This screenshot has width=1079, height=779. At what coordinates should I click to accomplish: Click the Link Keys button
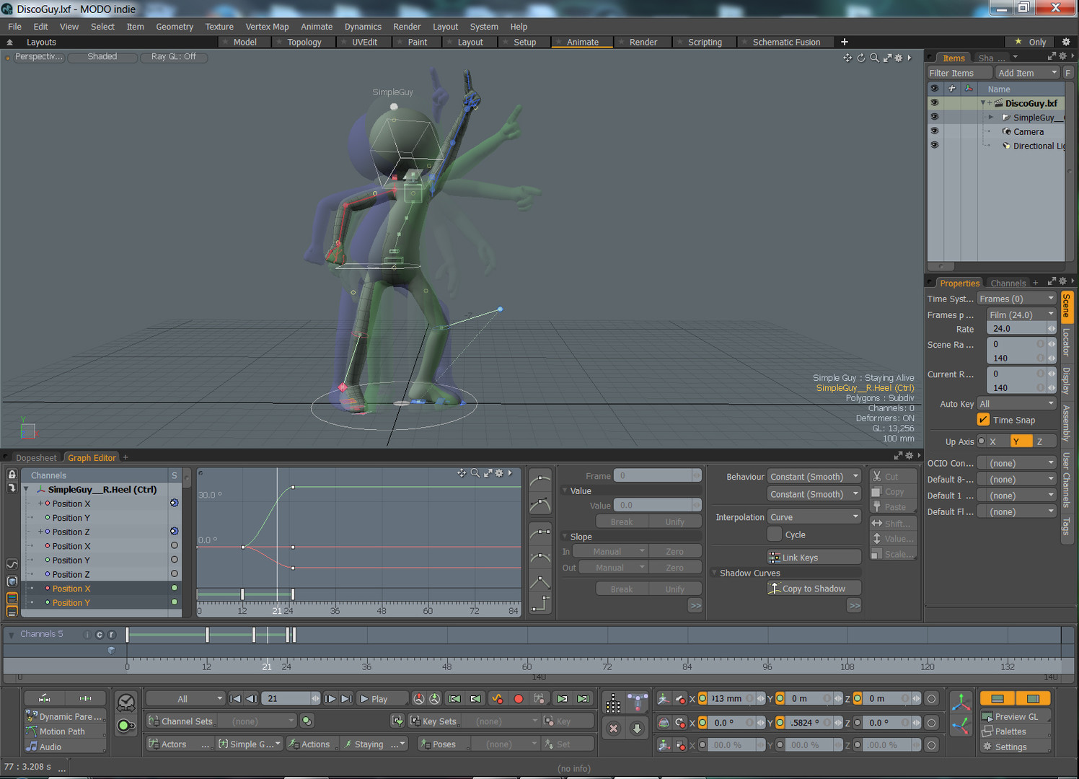click(x=814, y=557)
